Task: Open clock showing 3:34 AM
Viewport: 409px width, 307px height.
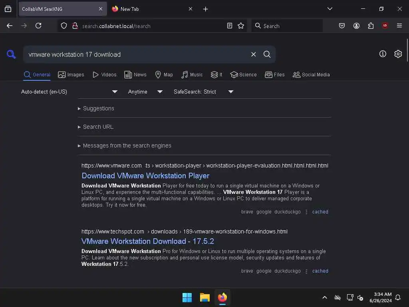Action: coord(381,297)
